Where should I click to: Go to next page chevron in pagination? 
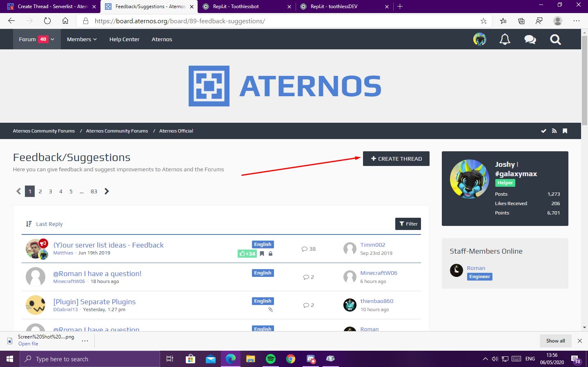tap(107, 191)
